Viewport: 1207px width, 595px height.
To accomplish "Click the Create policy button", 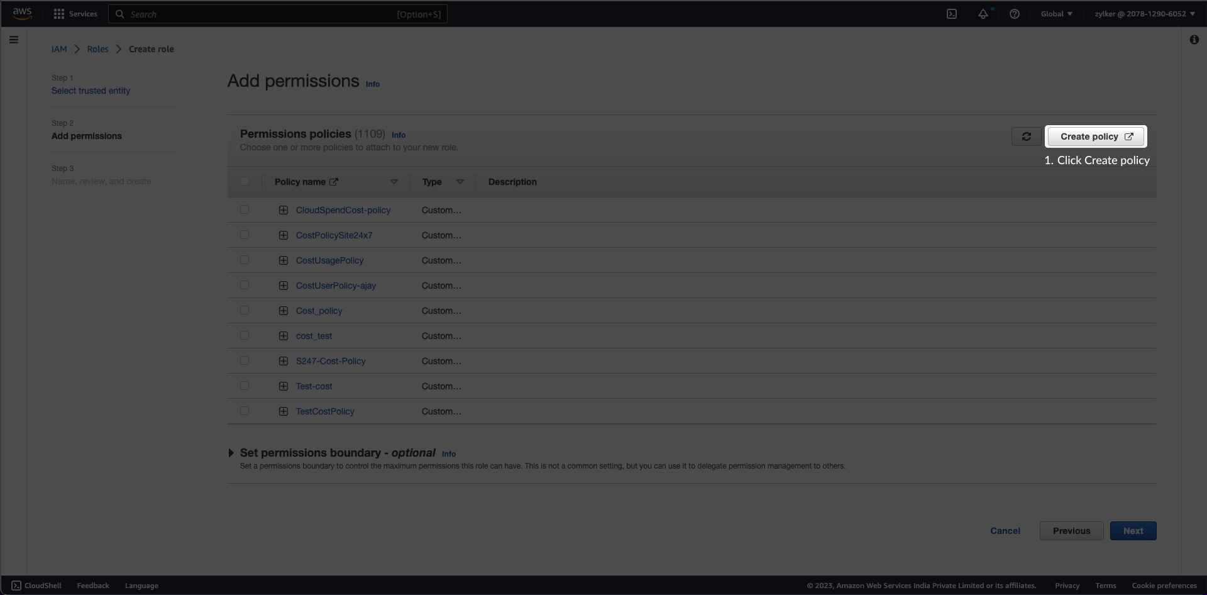I will coord(1096,136).
